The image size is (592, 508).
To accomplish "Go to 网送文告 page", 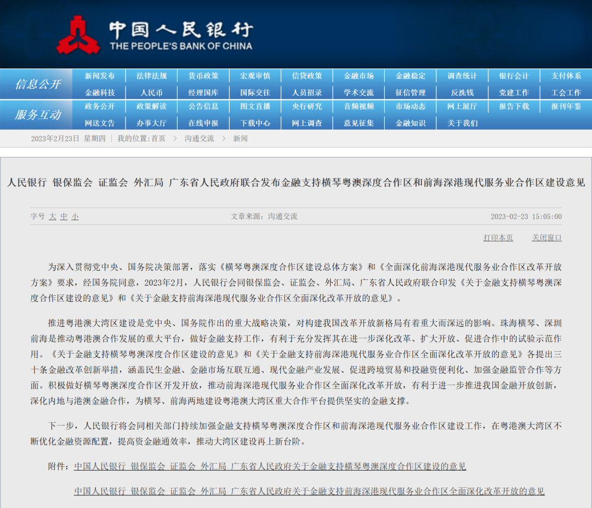I will pyautogui.click(x=100, y=123).
